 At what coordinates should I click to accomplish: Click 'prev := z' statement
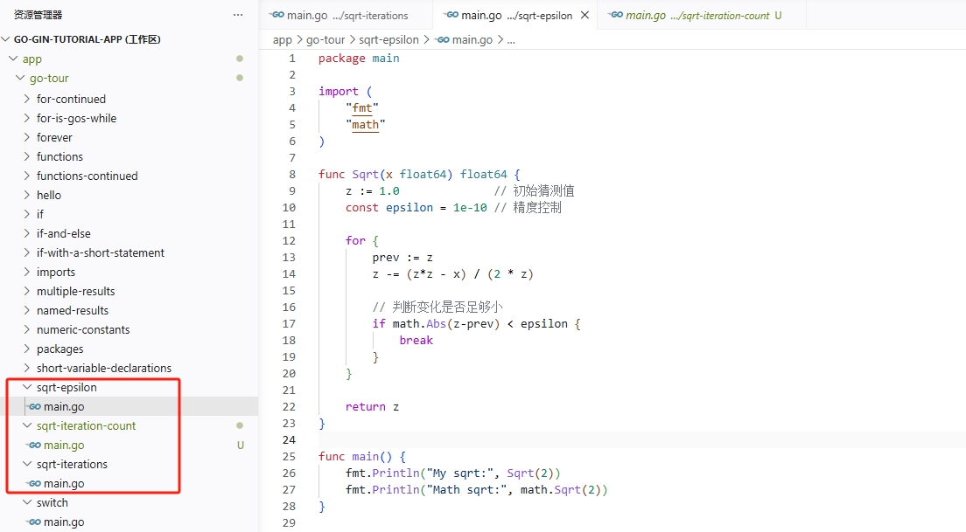[x=402, y=257]
